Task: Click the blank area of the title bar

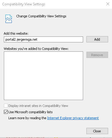Action: (75, 4)
